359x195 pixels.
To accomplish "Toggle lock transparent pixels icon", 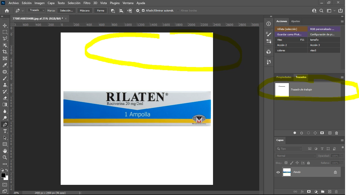I will [286, 163].
